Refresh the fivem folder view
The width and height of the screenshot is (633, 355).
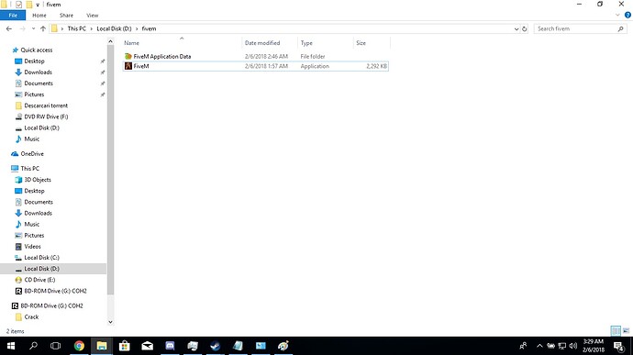[x=525, y=29]
